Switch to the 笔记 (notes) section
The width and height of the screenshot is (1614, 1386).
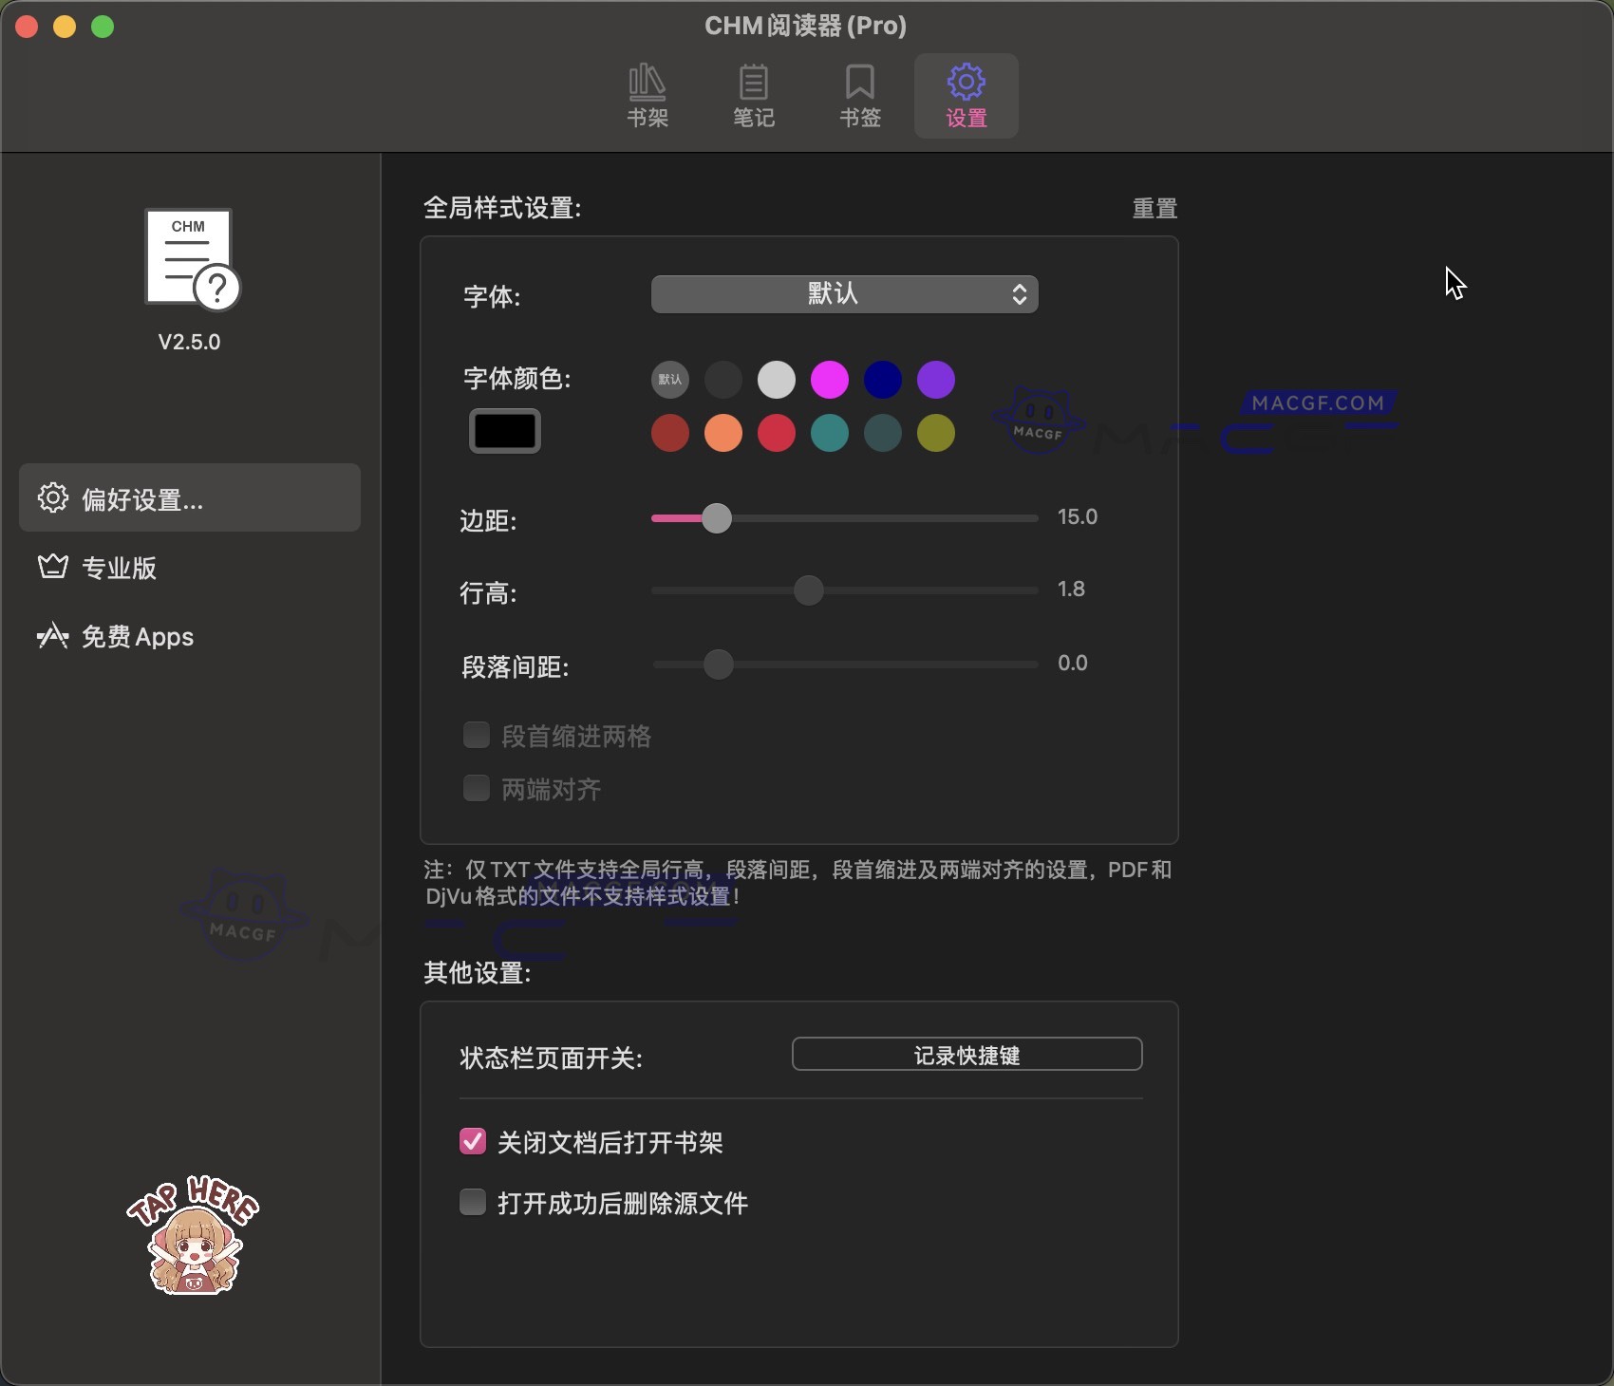[754, 94]
